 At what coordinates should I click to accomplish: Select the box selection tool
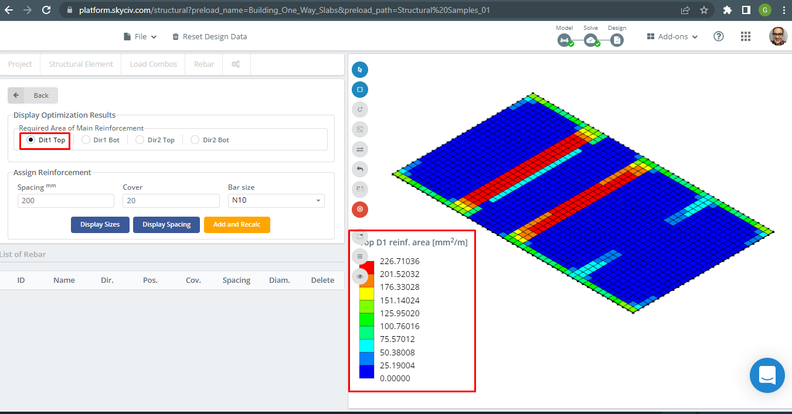[359, 89]
